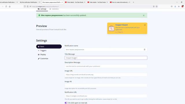This screenshot has height=104, width=185.
Task: Click the Image URL input field
Action: pos(106,75)
